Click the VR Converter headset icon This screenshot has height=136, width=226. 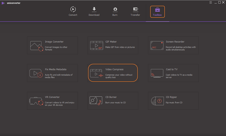click(x=36, y=101)
